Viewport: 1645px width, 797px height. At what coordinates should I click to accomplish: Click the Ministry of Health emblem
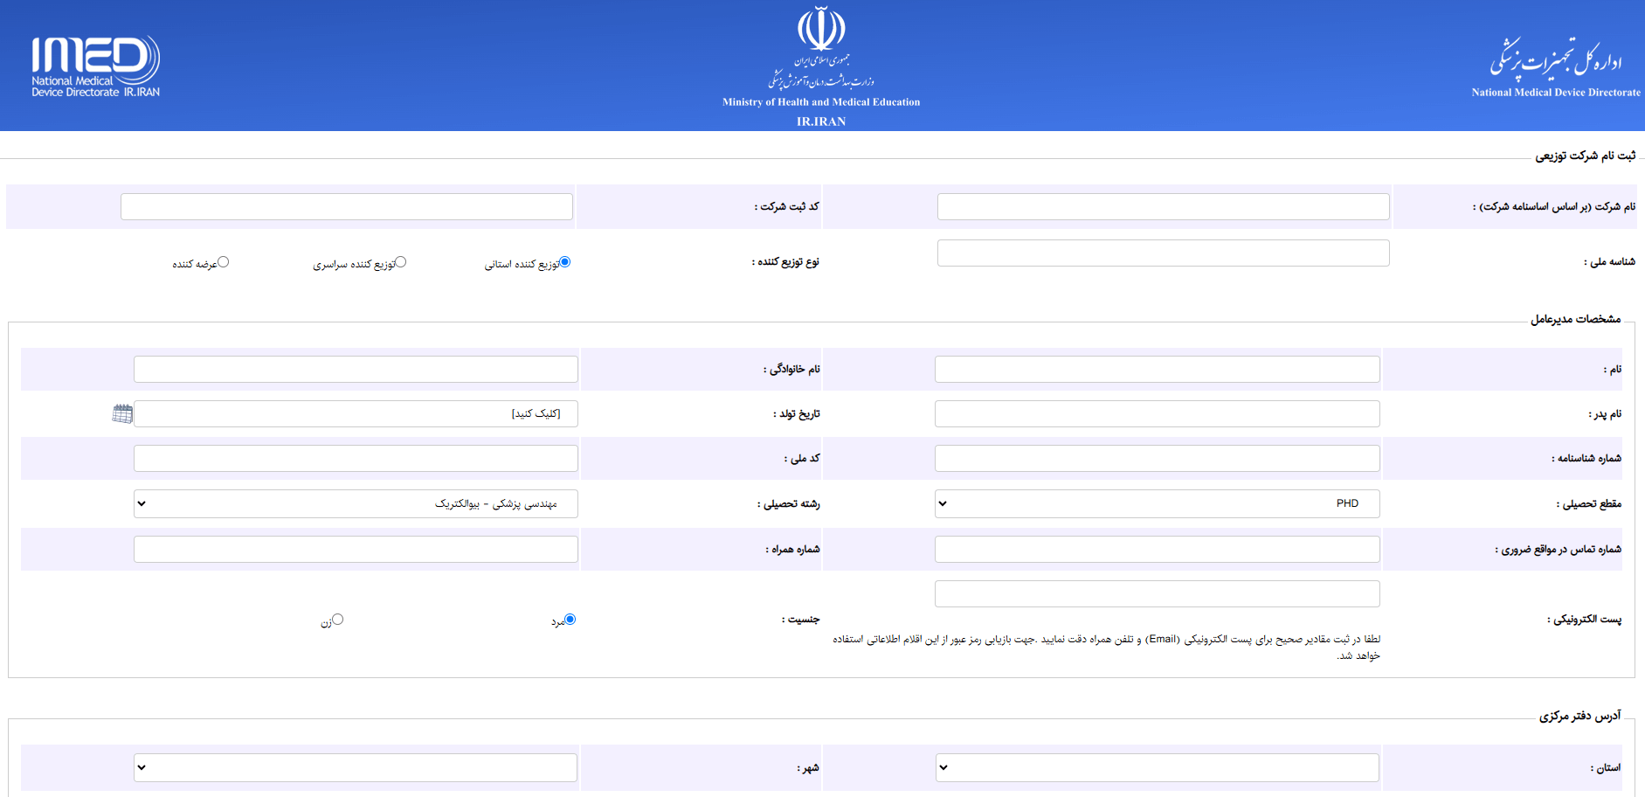point(820,30)
